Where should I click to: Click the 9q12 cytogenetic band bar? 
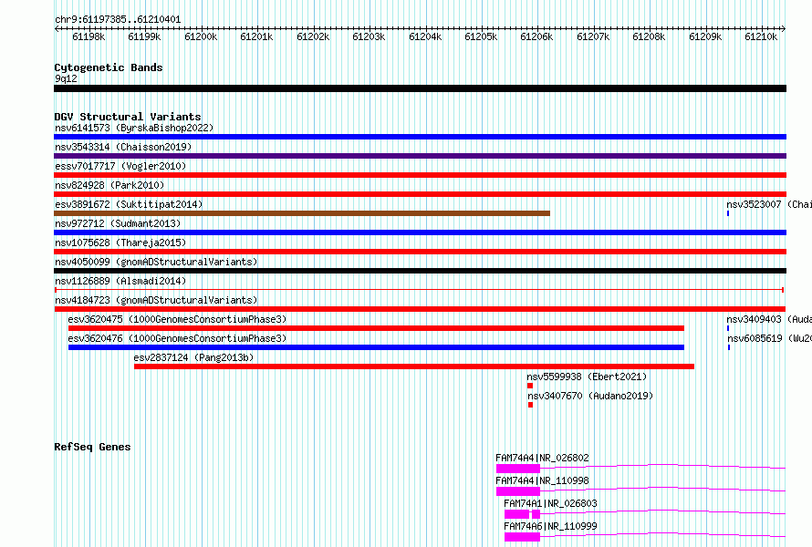(x=420, y=88)
